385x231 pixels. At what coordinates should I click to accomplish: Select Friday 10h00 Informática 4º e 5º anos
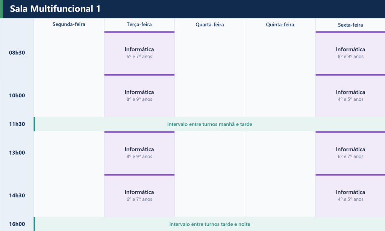pos(350,95)
